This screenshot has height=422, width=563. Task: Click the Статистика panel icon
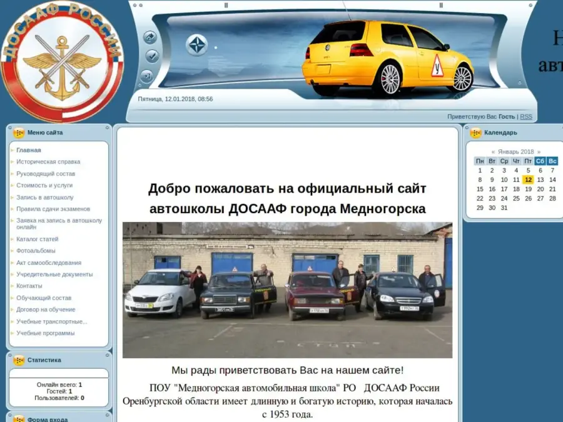(19, 360)
